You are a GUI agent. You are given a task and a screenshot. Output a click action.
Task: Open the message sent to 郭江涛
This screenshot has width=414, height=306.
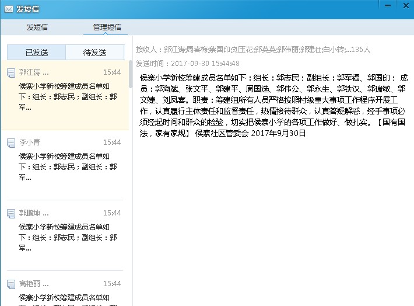65,95
